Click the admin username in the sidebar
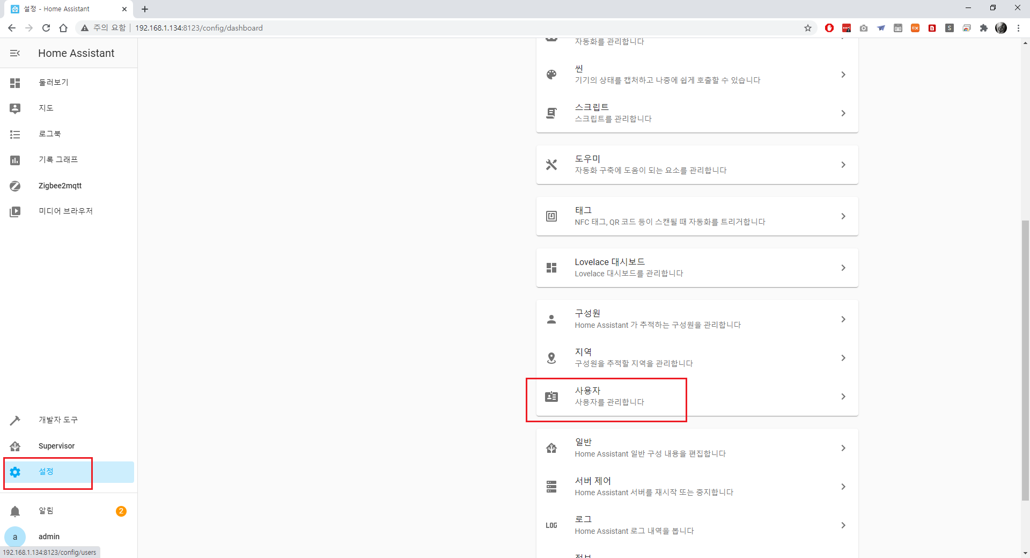Viewport: 1030px width, 558px height. 49,537
